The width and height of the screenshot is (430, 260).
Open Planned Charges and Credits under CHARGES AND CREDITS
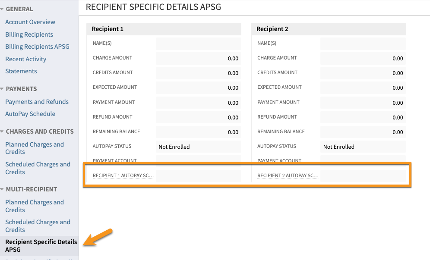35,148
